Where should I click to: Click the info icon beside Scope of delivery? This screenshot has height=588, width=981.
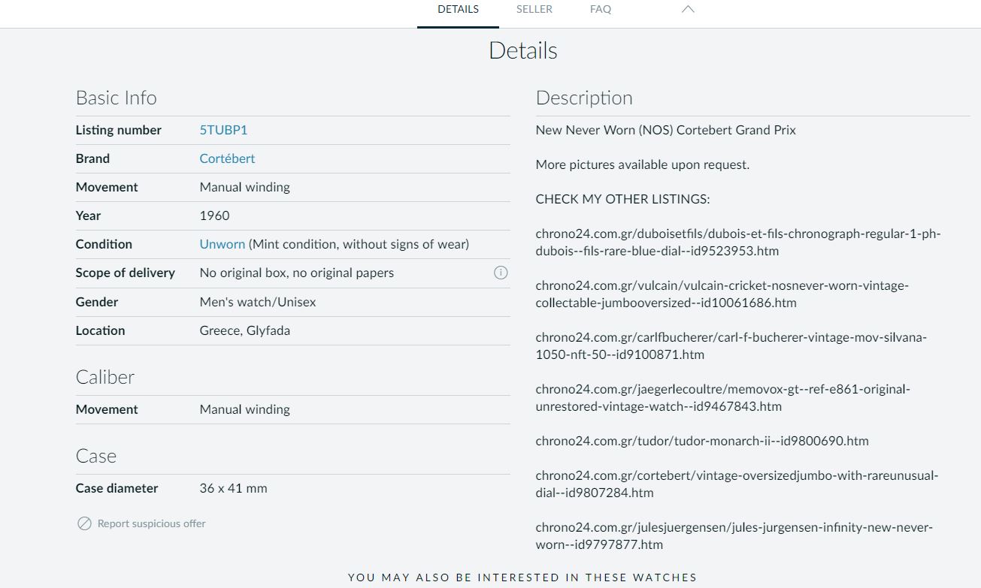[501, 273]
